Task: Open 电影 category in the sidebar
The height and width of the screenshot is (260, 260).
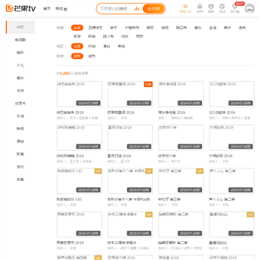Action: [x=20, y=53]
